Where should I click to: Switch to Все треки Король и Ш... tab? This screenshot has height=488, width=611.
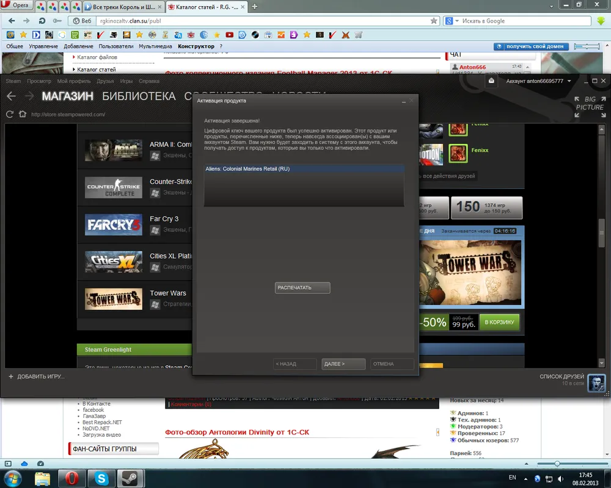pyautogui.click(x=123, y=7)
